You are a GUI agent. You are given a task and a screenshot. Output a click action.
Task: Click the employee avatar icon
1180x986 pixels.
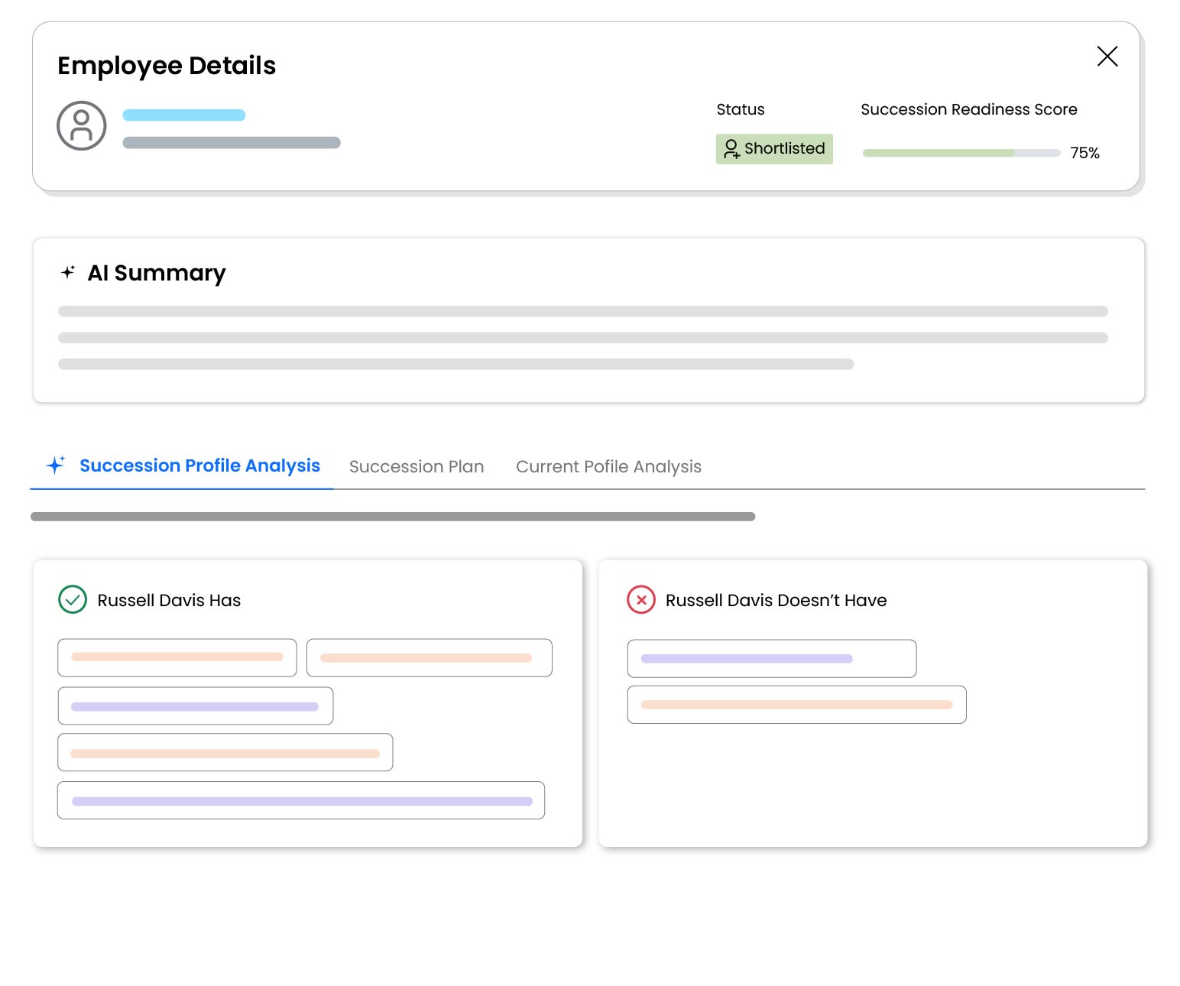[81, 125]
